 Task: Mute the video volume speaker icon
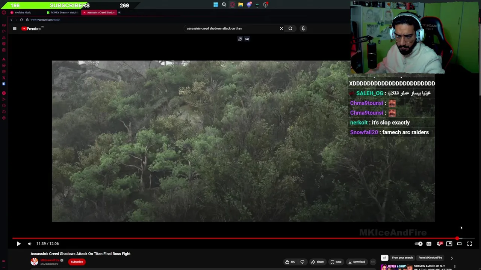(x=30, y=244)
